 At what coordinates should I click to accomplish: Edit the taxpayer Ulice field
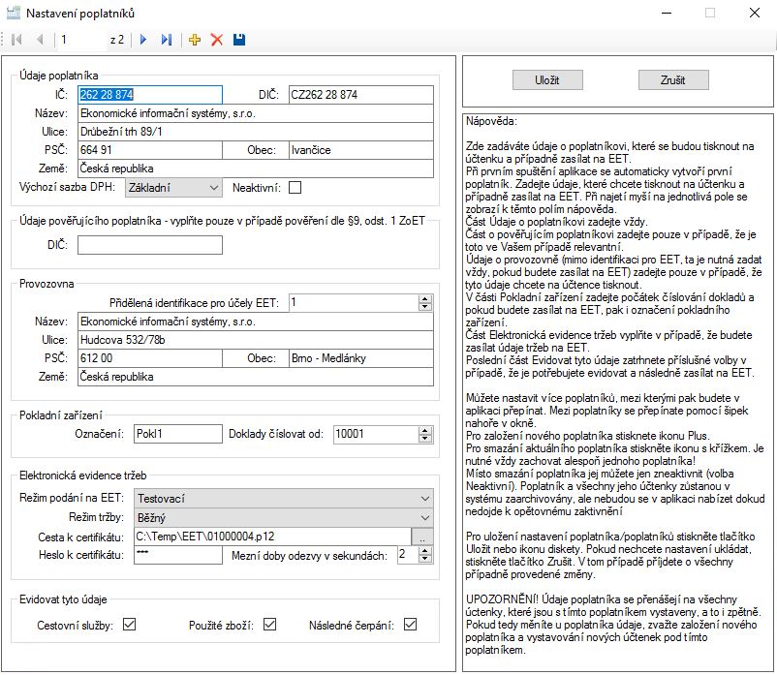pos(256,132)
